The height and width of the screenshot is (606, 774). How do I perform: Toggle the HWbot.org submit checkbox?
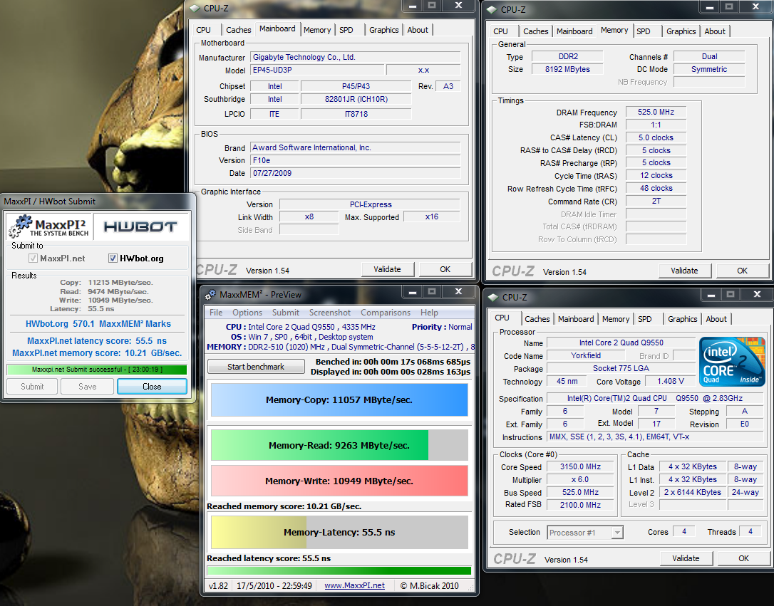click(x=113, y=258)
